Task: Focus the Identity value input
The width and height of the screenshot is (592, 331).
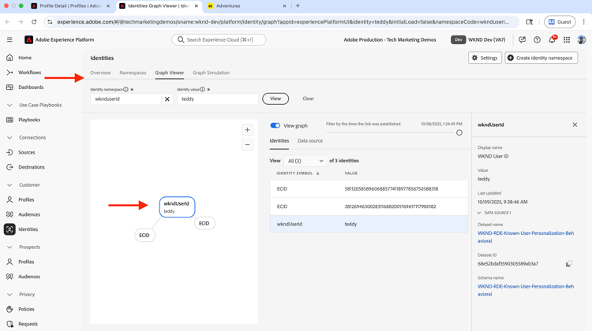Action: tap(218, 99)
